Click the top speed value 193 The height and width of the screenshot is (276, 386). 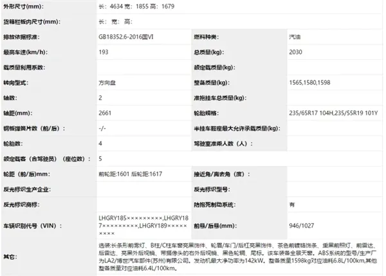pyautogui.click(x=104, y=53)
